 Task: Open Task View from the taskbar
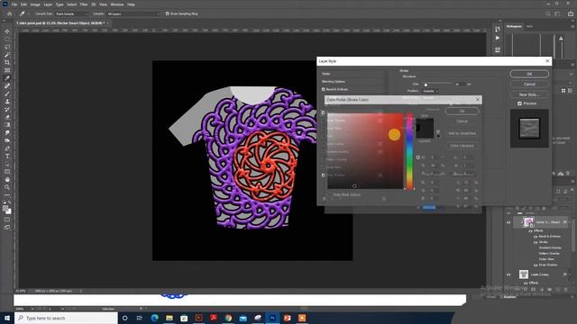pyautogui.click(x=140, y=318)
